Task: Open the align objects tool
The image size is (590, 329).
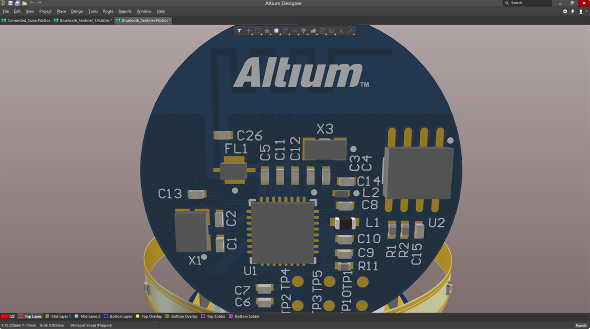Action: pos(267,31)
